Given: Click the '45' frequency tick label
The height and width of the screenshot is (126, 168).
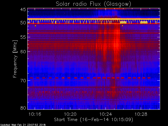Looking at the screenshot, I should pos(23,10).
